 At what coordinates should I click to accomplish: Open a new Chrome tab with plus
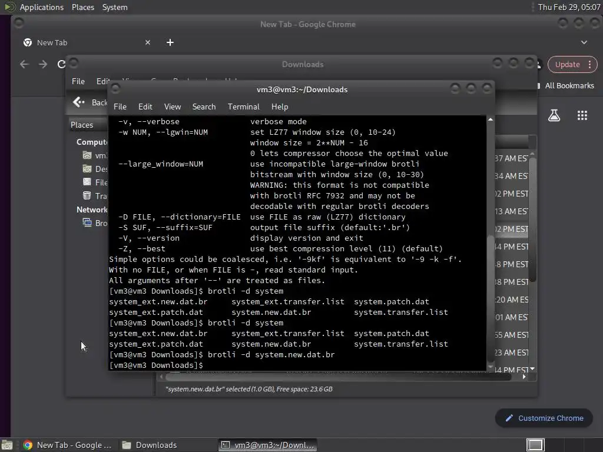click(x=170, y=42)
